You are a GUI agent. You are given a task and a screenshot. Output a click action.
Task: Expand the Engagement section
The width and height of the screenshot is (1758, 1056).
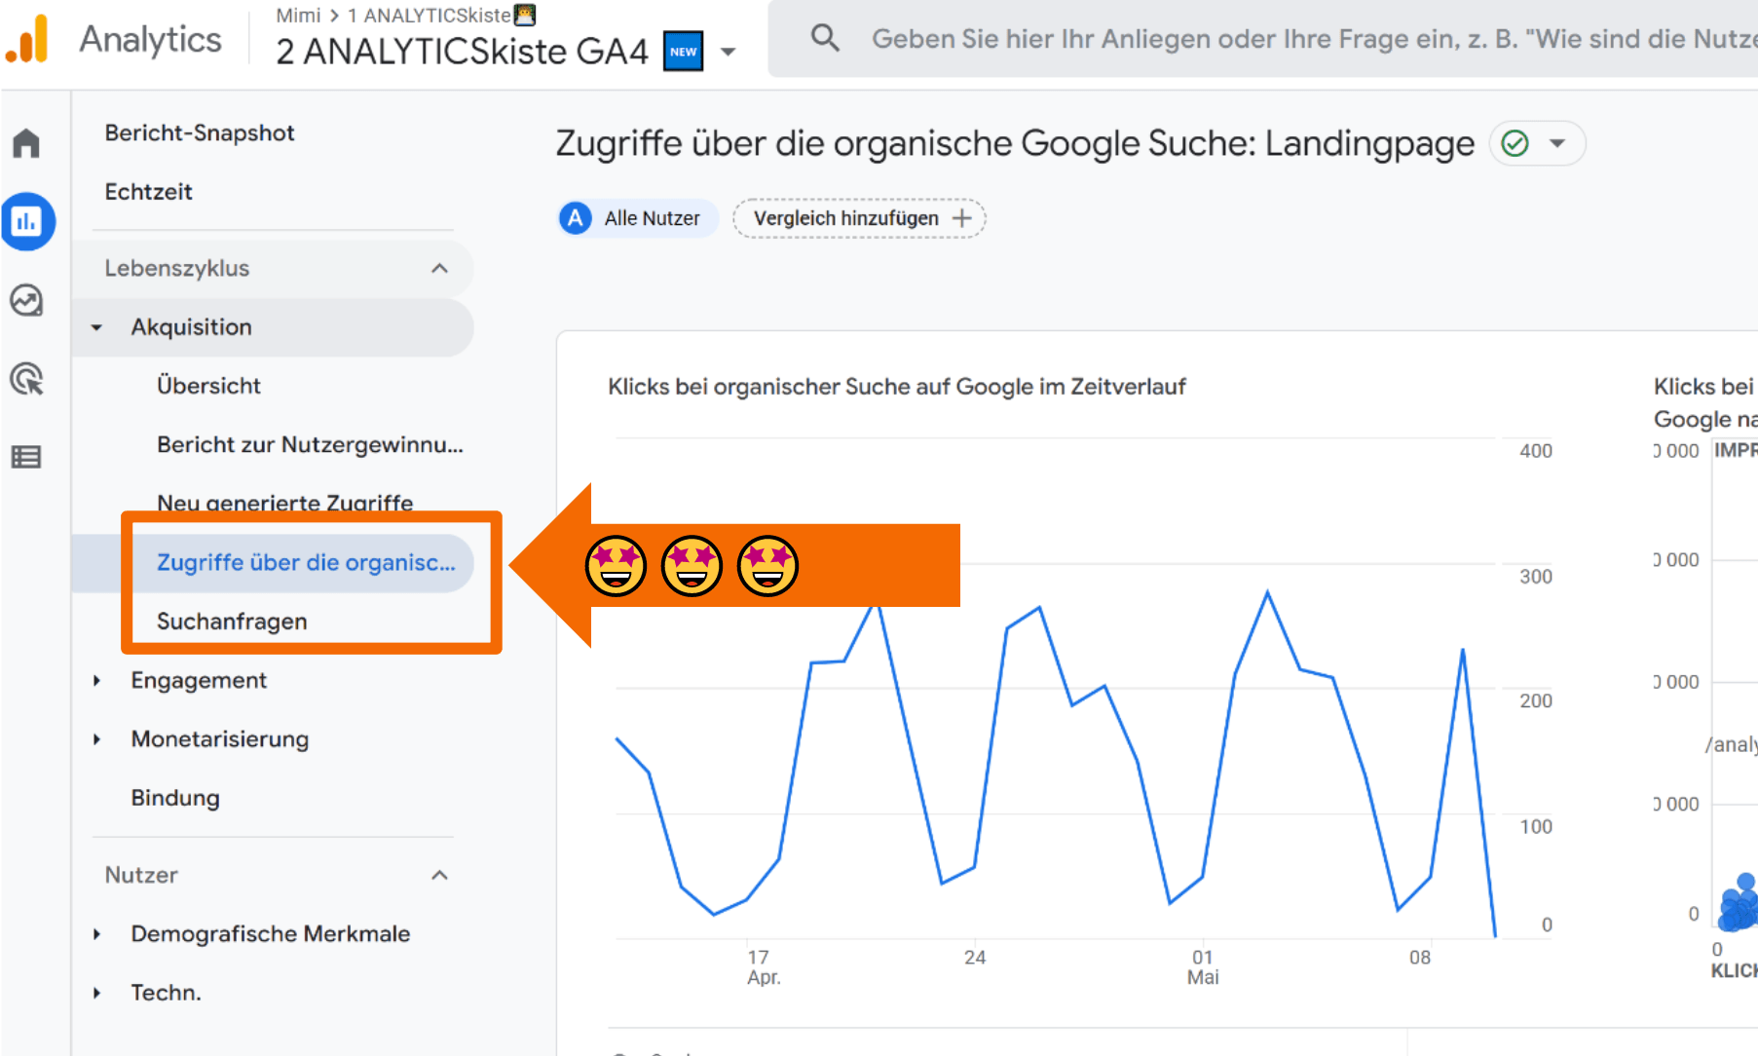[x=96, y=680]
